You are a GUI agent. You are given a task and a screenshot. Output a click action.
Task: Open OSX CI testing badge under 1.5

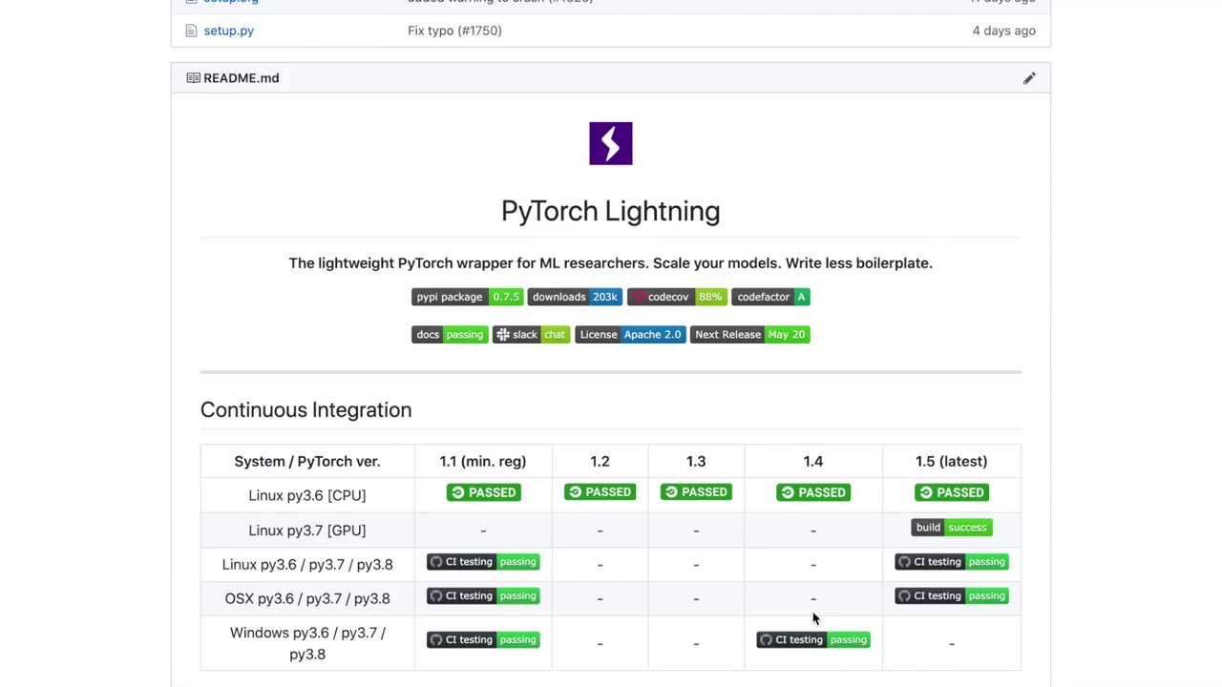pyautogui.click(x=952, y=596)
